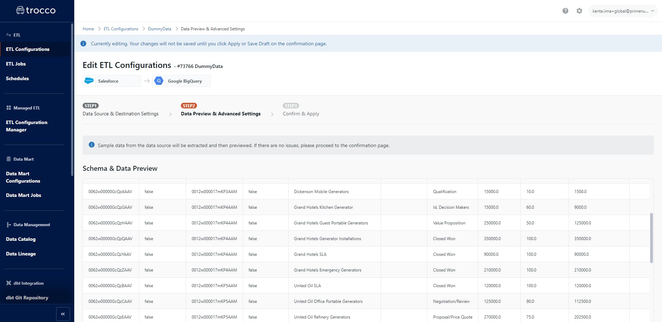Screen dimensions: 662x322
Task: Open ETL Jobs in sidebar
Action: coord(16,64)
